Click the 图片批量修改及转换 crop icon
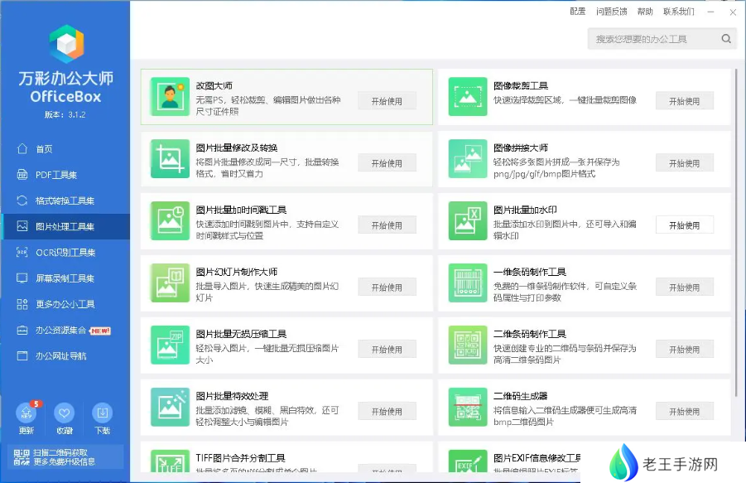Screen dimensions: 746x483 [x=170, y=159]
